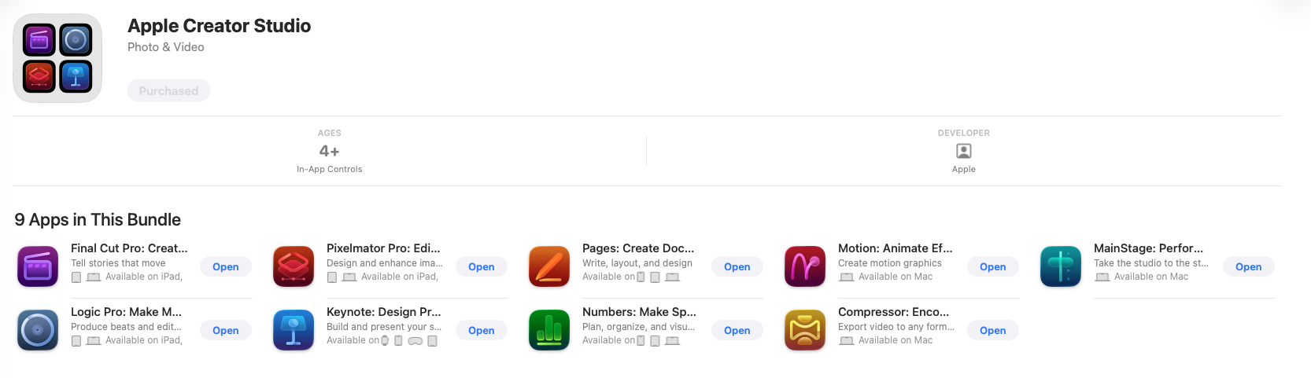Select the Numbers: Make Sp... title link
The image size is (1311, 378).
tap(639, 312)
